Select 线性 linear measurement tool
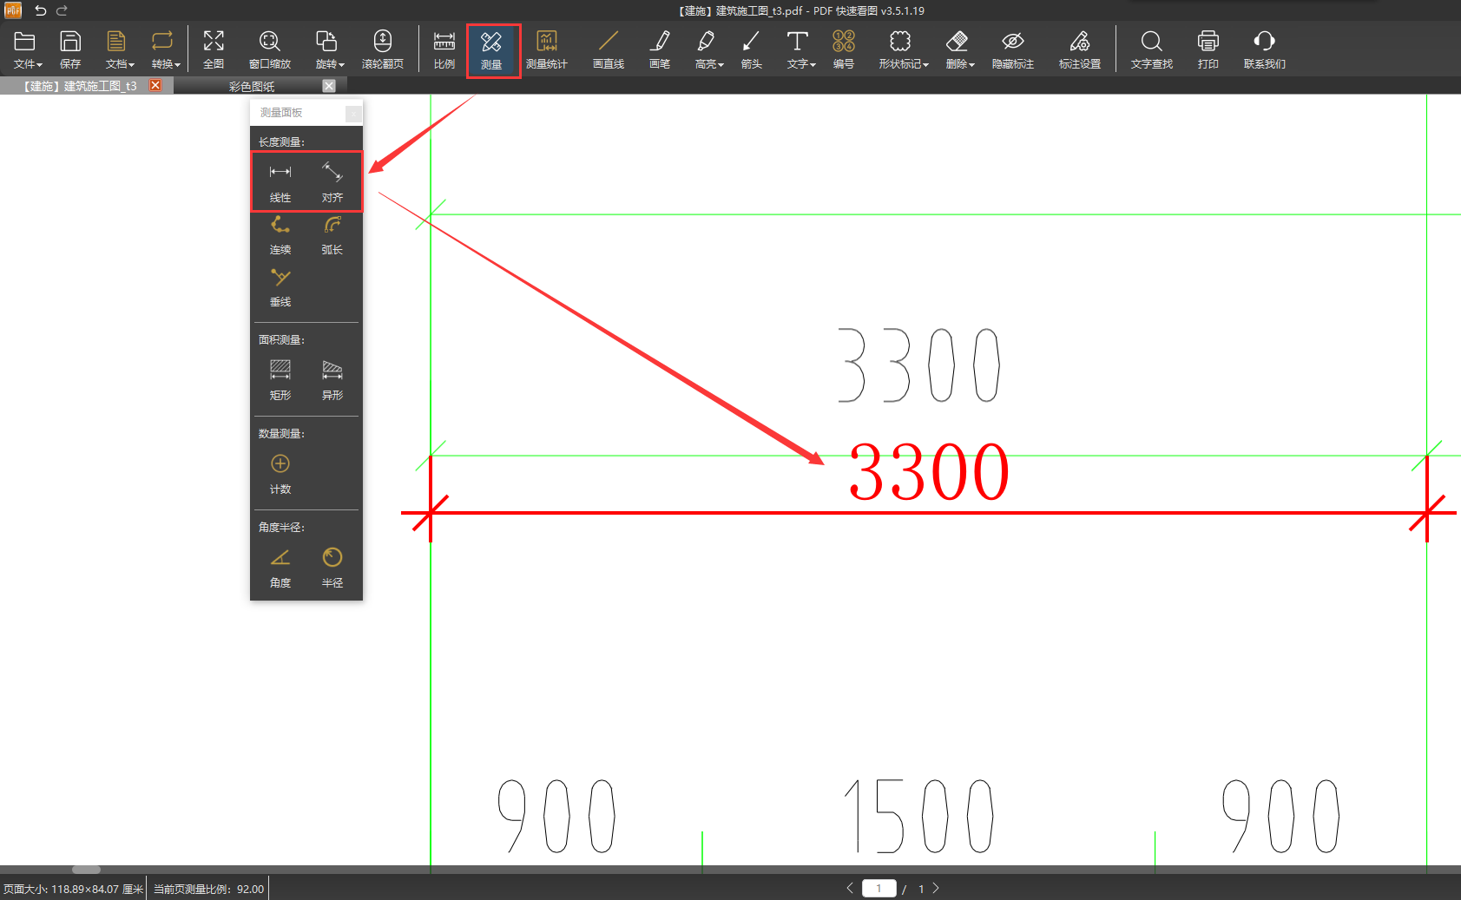The width and height of the screenshot is (1461, 900). click(280, 181)
